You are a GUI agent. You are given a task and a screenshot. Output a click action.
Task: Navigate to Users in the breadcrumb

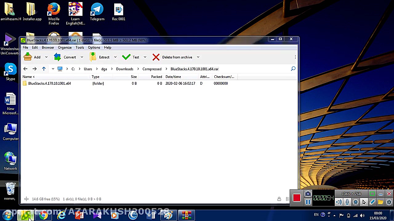[x=88, y=69]
